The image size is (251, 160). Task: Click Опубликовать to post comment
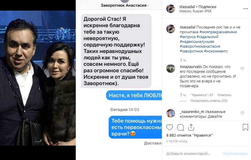(235, 154)
